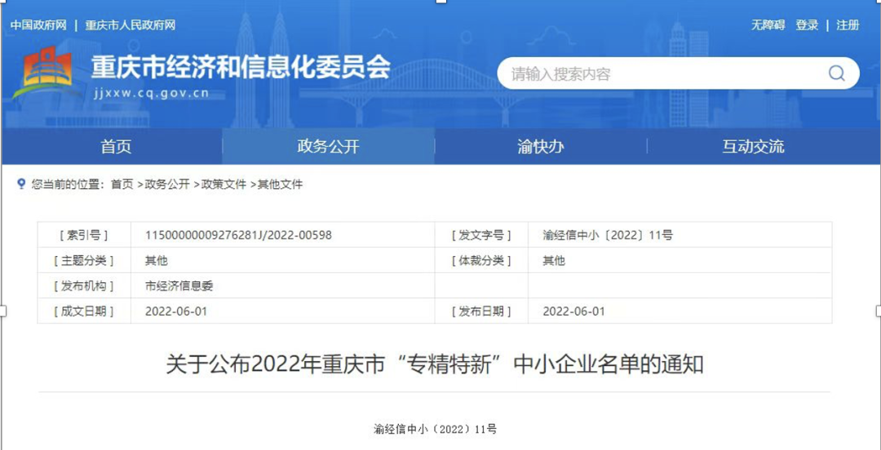
Task: Click the 无障碍 accessibility link
Action: pyautogui.click(x=768, y=25)
